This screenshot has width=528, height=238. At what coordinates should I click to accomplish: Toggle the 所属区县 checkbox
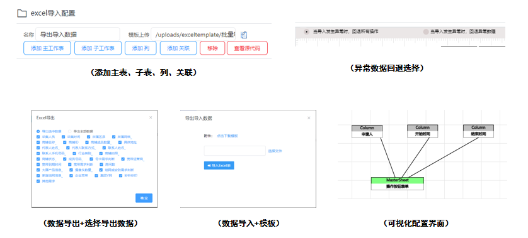coord(89,137)
